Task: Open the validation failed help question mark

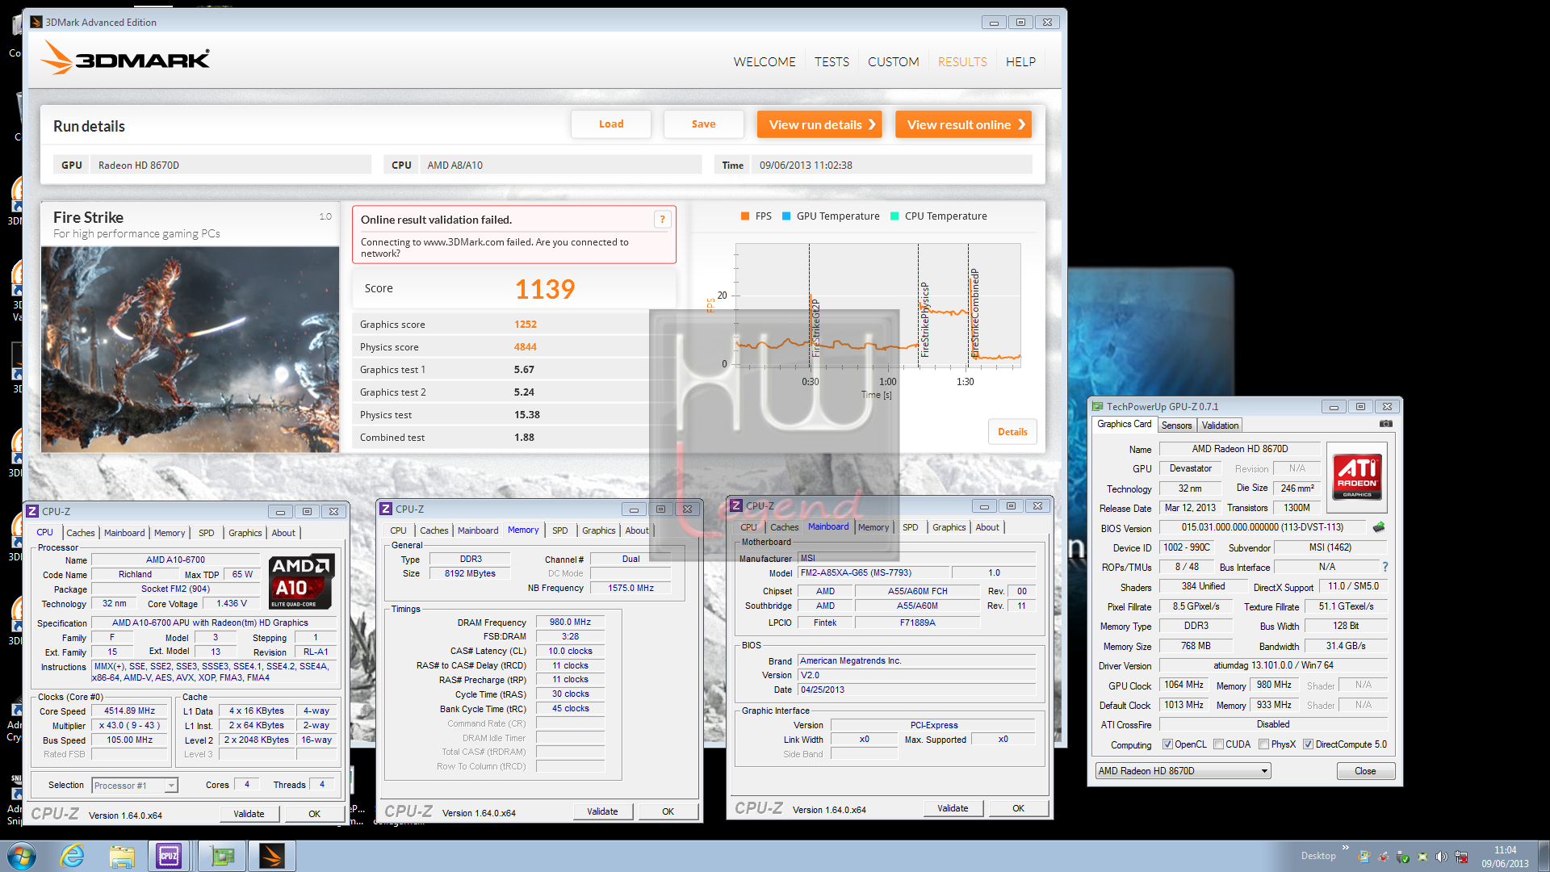Action: (x=662, y=220)
